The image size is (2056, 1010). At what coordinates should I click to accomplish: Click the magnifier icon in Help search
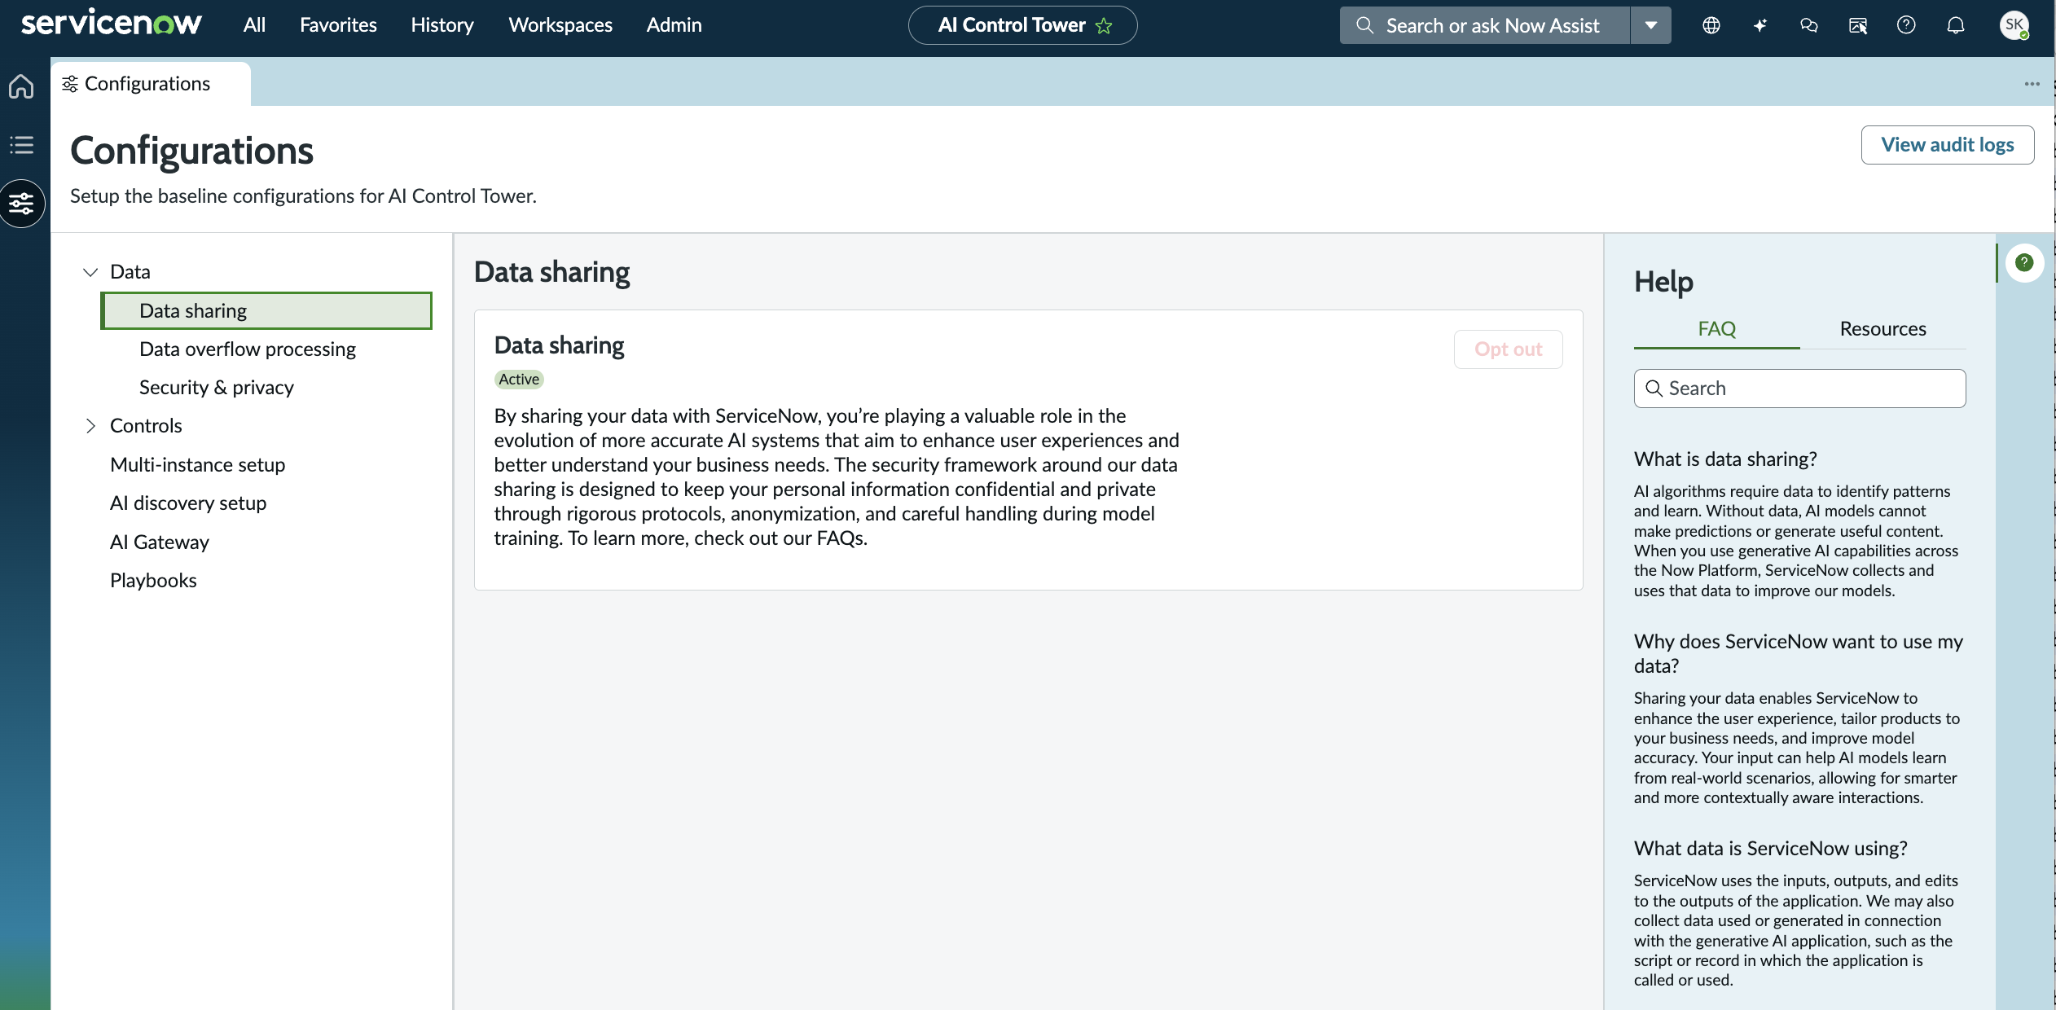1654,389
